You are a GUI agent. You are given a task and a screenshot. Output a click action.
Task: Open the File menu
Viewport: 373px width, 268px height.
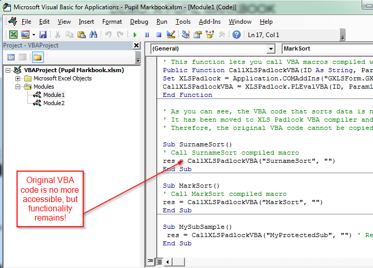(x=26, y=22)
